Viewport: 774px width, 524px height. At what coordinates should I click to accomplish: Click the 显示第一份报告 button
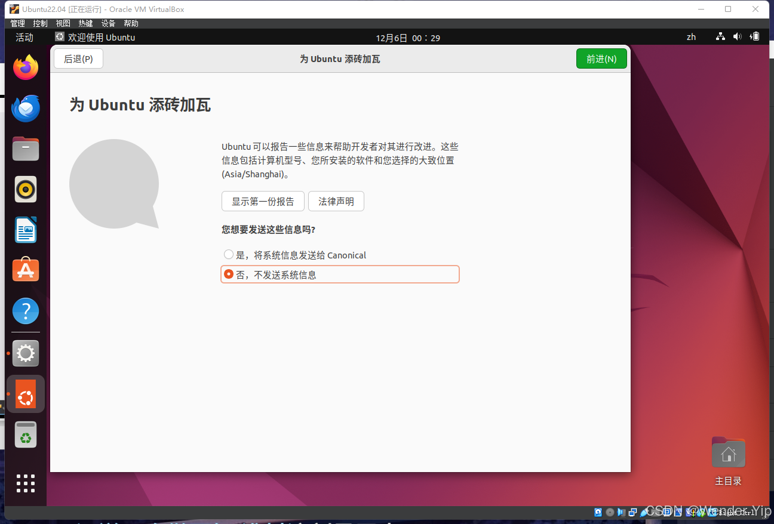click(x=263, y=201)
